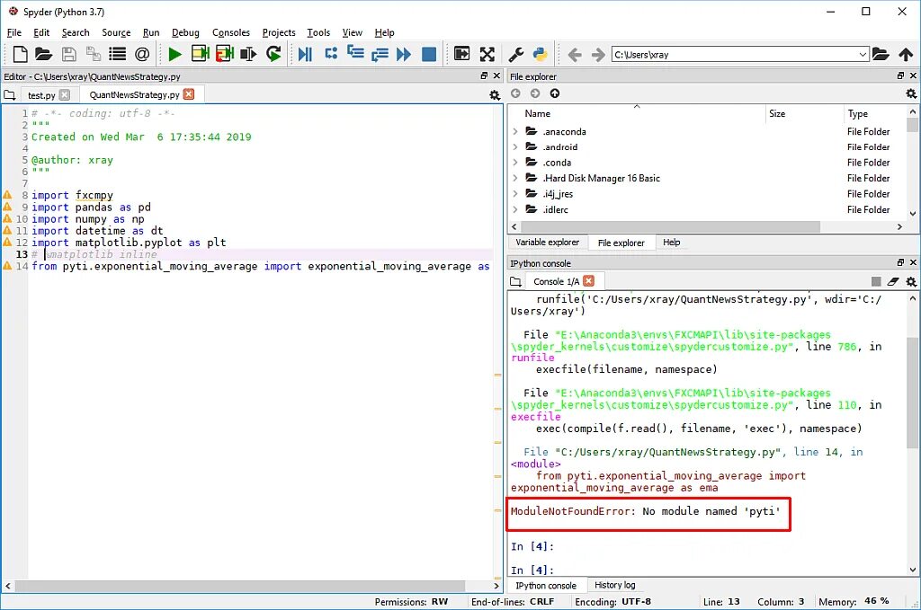Open file using the folder toolbar icon
Image resolution: width=921 pixels, height=610 pixels.
[43, 55]
